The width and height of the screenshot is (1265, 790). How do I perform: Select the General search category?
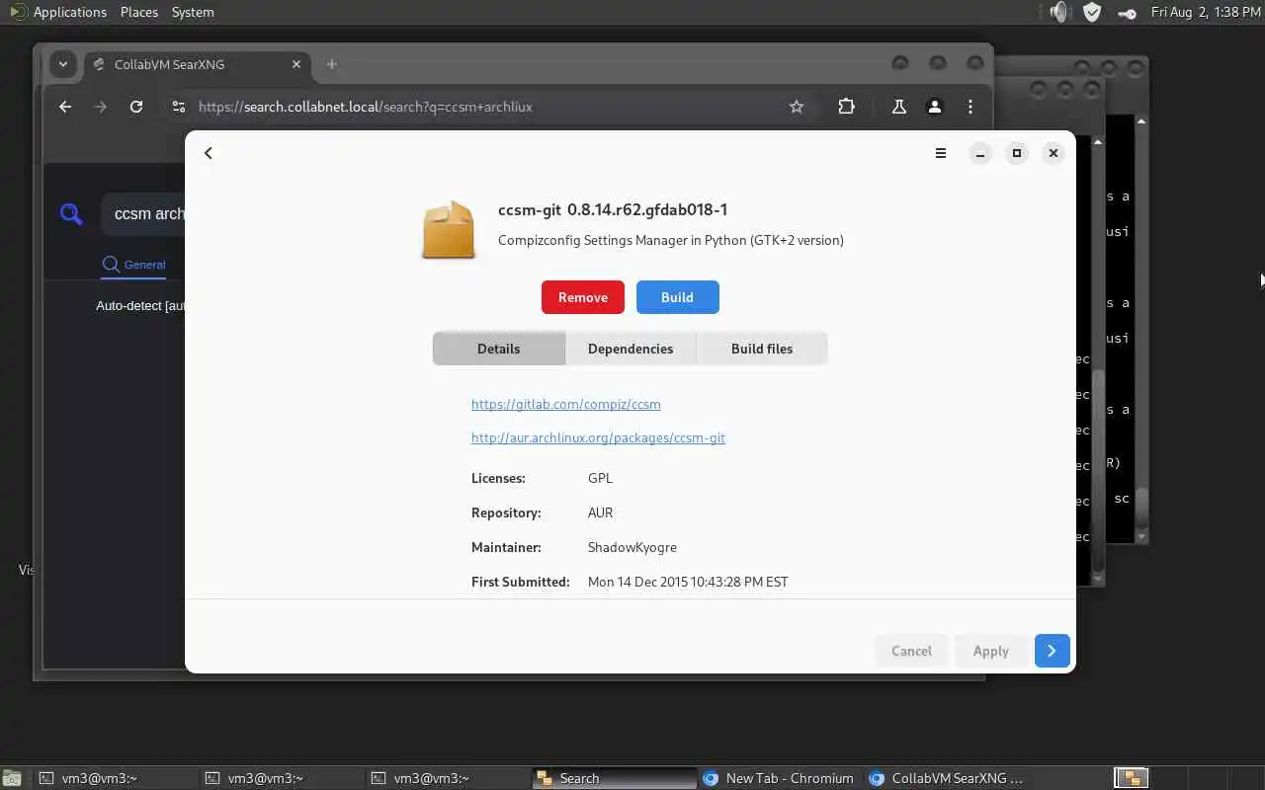point(134,265)
